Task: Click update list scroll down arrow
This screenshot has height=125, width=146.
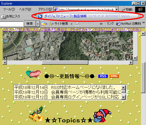Action: pyautogui.click(x=123, y=97)
